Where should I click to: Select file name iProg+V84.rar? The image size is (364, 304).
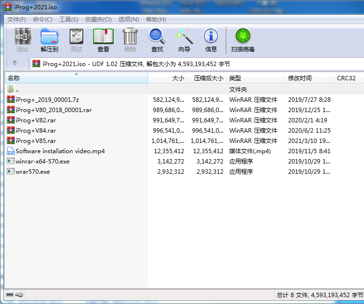tap(36, 131)
